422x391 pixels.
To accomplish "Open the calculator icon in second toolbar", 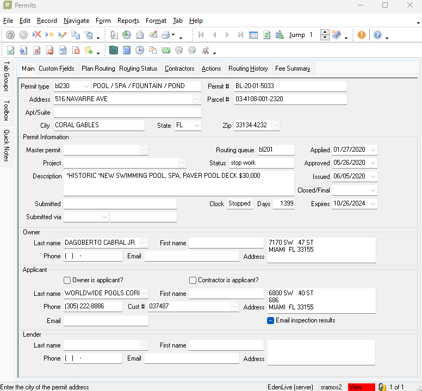I will pyautogui.click(x=126, y=51).
